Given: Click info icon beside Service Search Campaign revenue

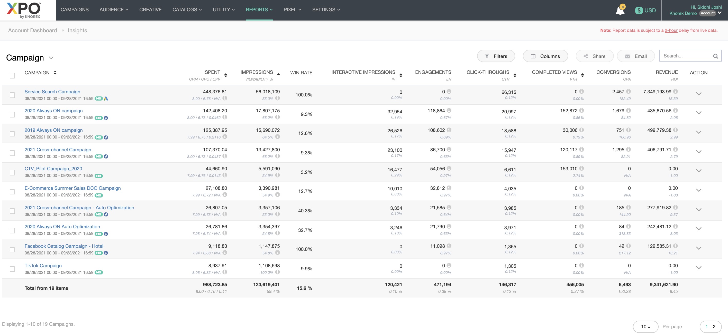Looking at the screenshot, I should pos(676,91).
